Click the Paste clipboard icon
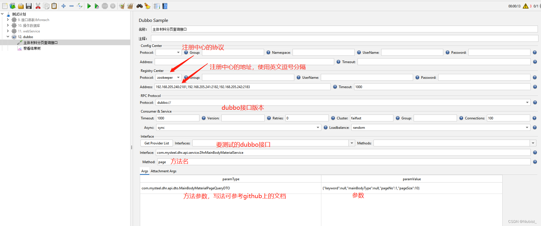Screen dimensions: 541x226 [x=54, y=6]
